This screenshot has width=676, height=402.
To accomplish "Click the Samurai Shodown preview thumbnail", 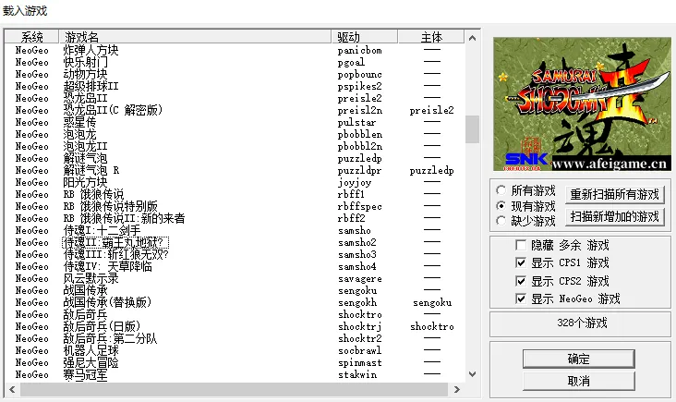I will click(x=578, y=105).
